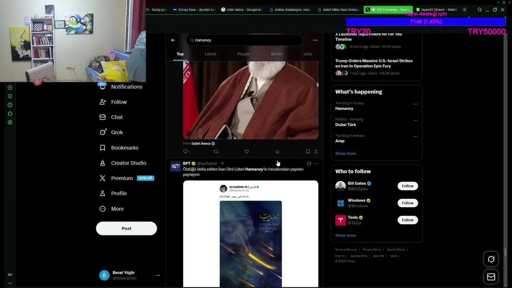Image resolution: width=512 pixels, height=288 pixels.
Task: Follow the Windows account
Action: [408, 203]
